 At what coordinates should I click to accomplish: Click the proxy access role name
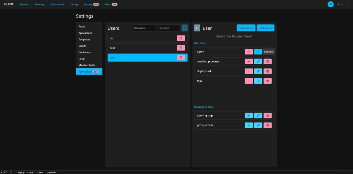point(205,125)
